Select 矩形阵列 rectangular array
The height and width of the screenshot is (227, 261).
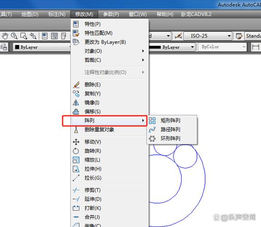172,120
